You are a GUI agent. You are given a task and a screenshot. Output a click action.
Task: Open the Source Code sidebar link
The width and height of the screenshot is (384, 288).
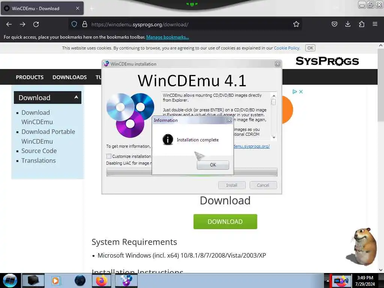pyautogui.click(x=39, y=151)
